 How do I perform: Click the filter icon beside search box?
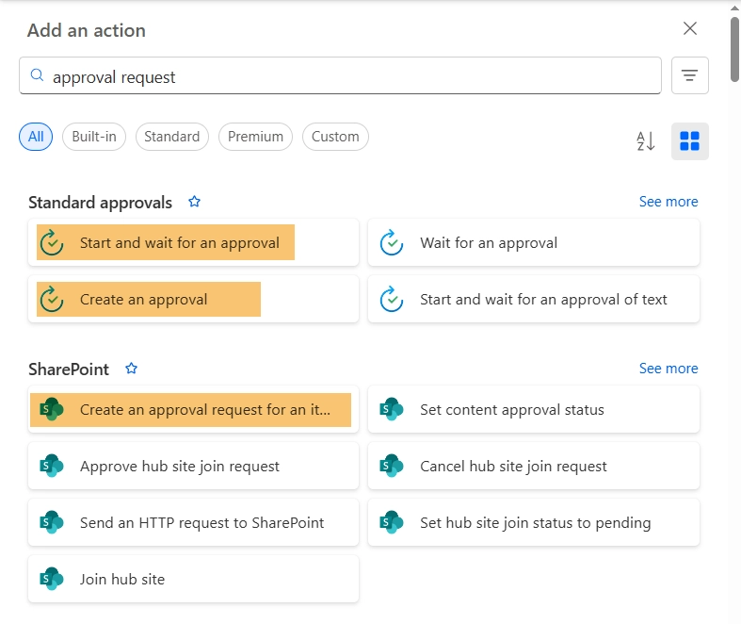pyautogui.click(x=689, y=75)
